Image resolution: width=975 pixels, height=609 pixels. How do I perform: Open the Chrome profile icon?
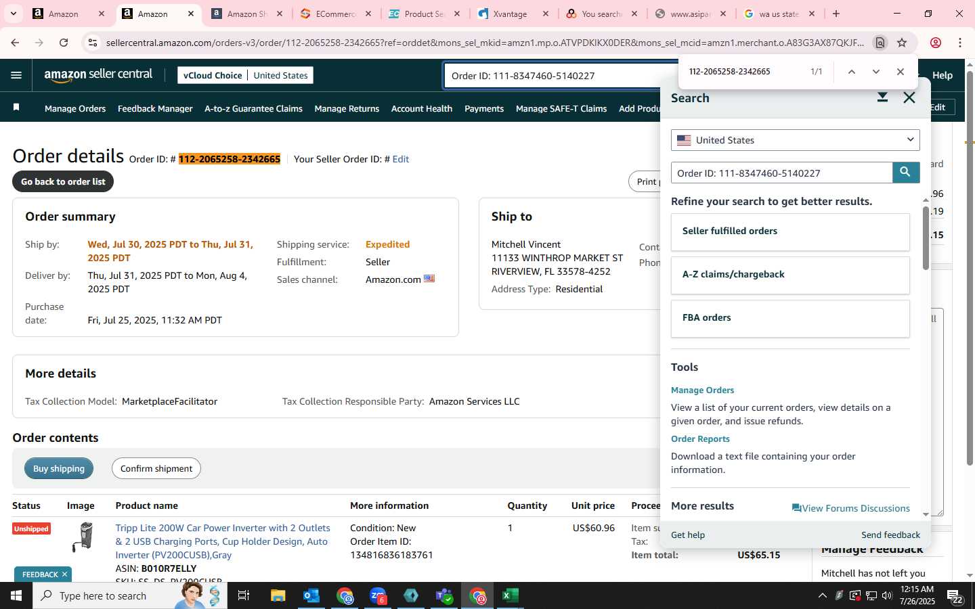coord(936,43)
